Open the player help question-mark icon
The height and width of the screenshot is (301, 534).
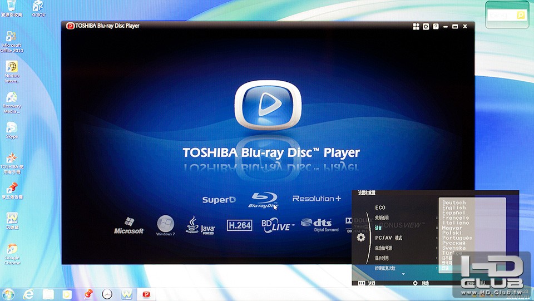436,27
